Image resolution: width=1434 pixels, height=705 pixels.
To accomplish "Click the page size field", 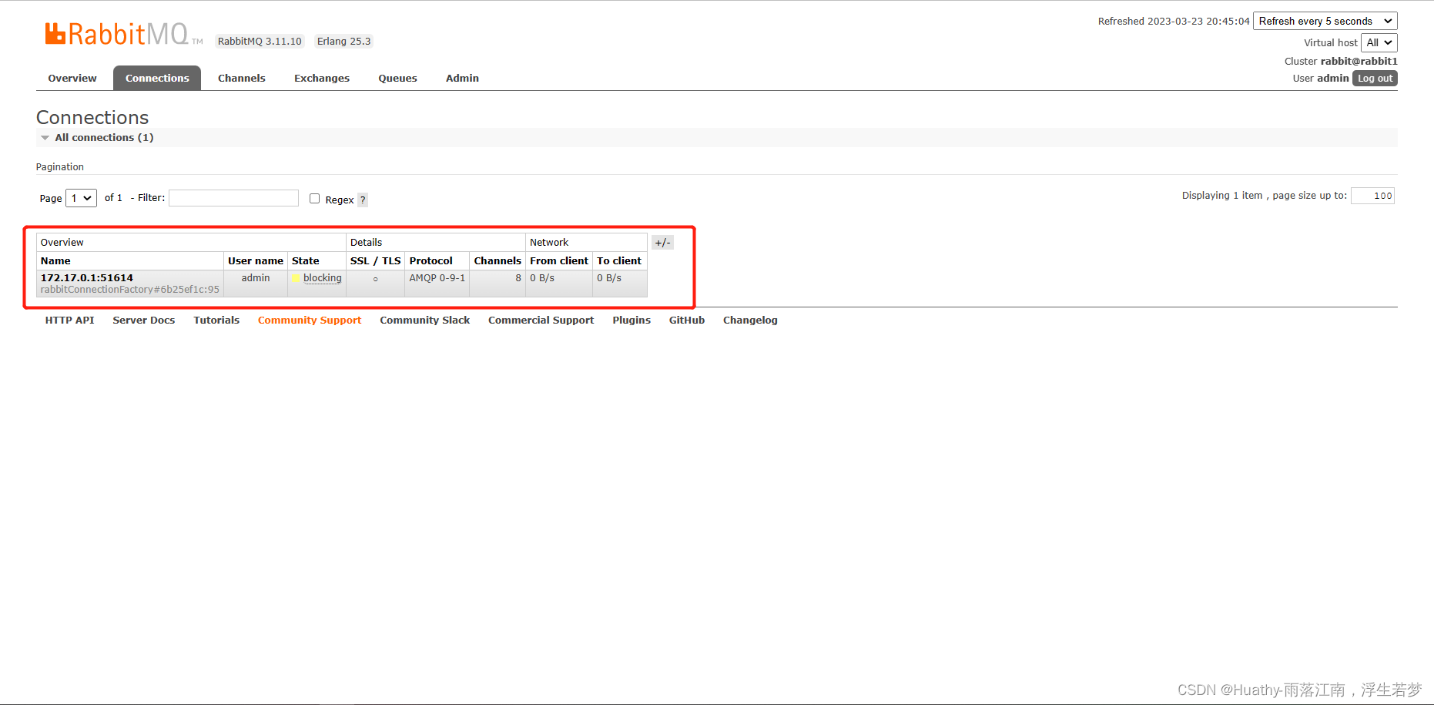I will click(1372, 196).
